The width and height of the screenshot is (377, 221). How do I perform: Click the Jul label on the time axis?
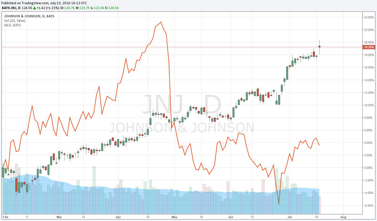point(289,217)
